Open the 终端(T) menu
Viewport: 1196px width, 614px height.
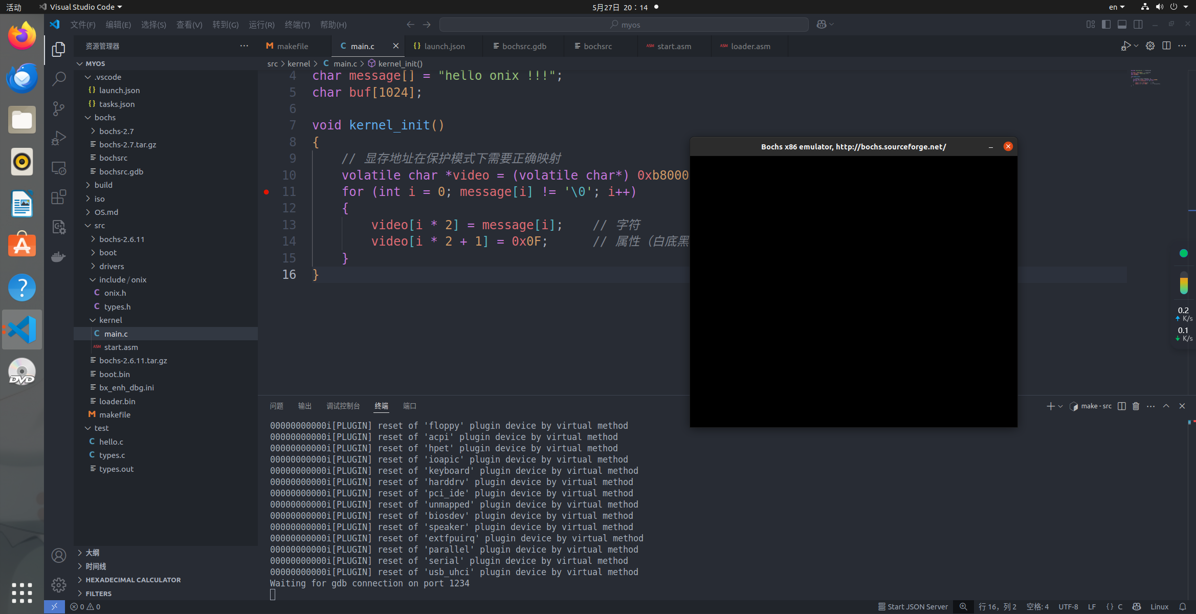pos(297,25)
